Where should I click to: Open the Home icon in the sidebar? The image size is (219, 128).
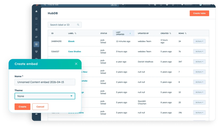click(x=36, y=11)
